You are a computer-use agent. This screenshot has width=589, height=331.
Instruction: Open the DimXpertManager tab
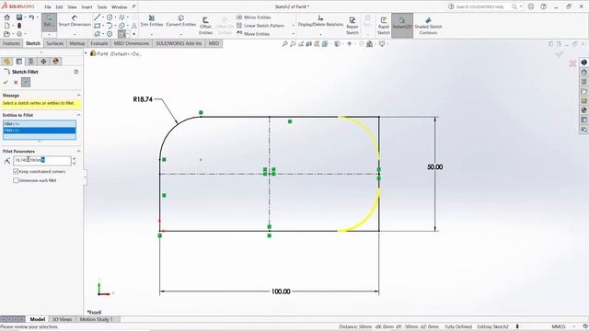[x=43, y=62]
